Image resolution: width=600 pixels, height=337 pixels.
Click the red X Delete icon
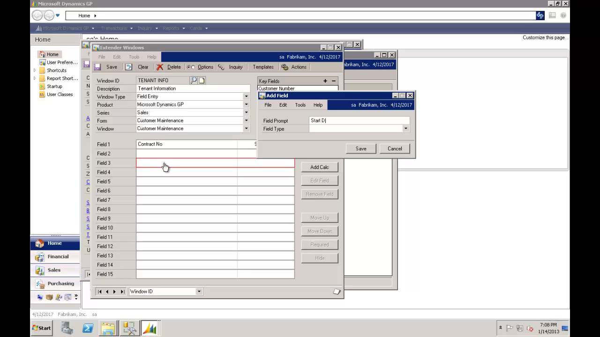click(x=160, y=67)
